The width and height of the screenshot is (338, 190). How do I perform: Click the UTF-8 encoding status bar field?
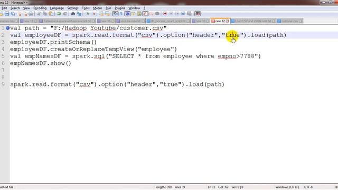tap(308, 187)
